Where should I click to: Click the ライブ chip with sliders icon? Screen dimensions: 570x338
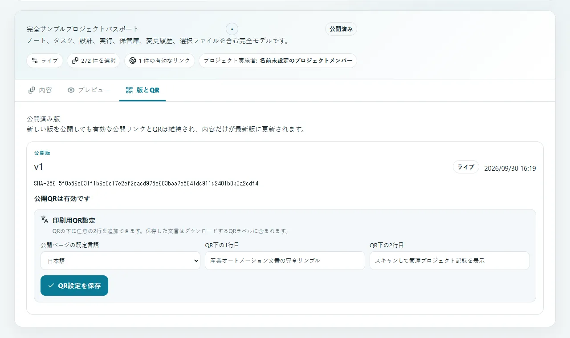coord(45,61)
